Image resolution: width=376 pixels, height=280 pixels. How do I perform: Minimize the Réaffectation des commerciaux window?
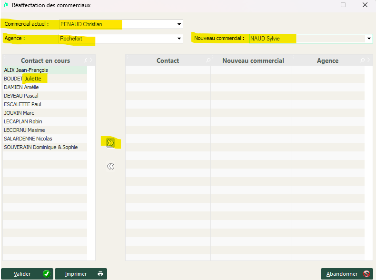[x=322, y=5]
